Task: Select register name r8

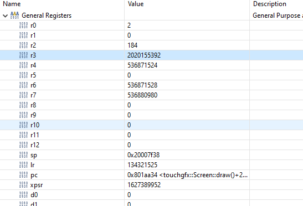Action: [33, 105]
